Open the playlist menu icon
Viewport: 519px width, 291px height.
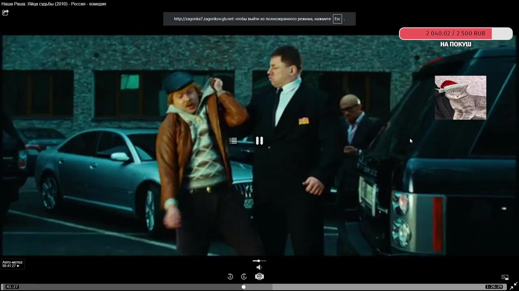[x=233, y=141]
